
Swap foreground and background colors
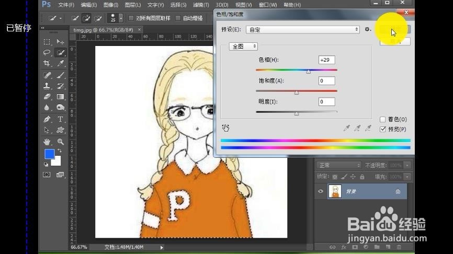[60, 151]
